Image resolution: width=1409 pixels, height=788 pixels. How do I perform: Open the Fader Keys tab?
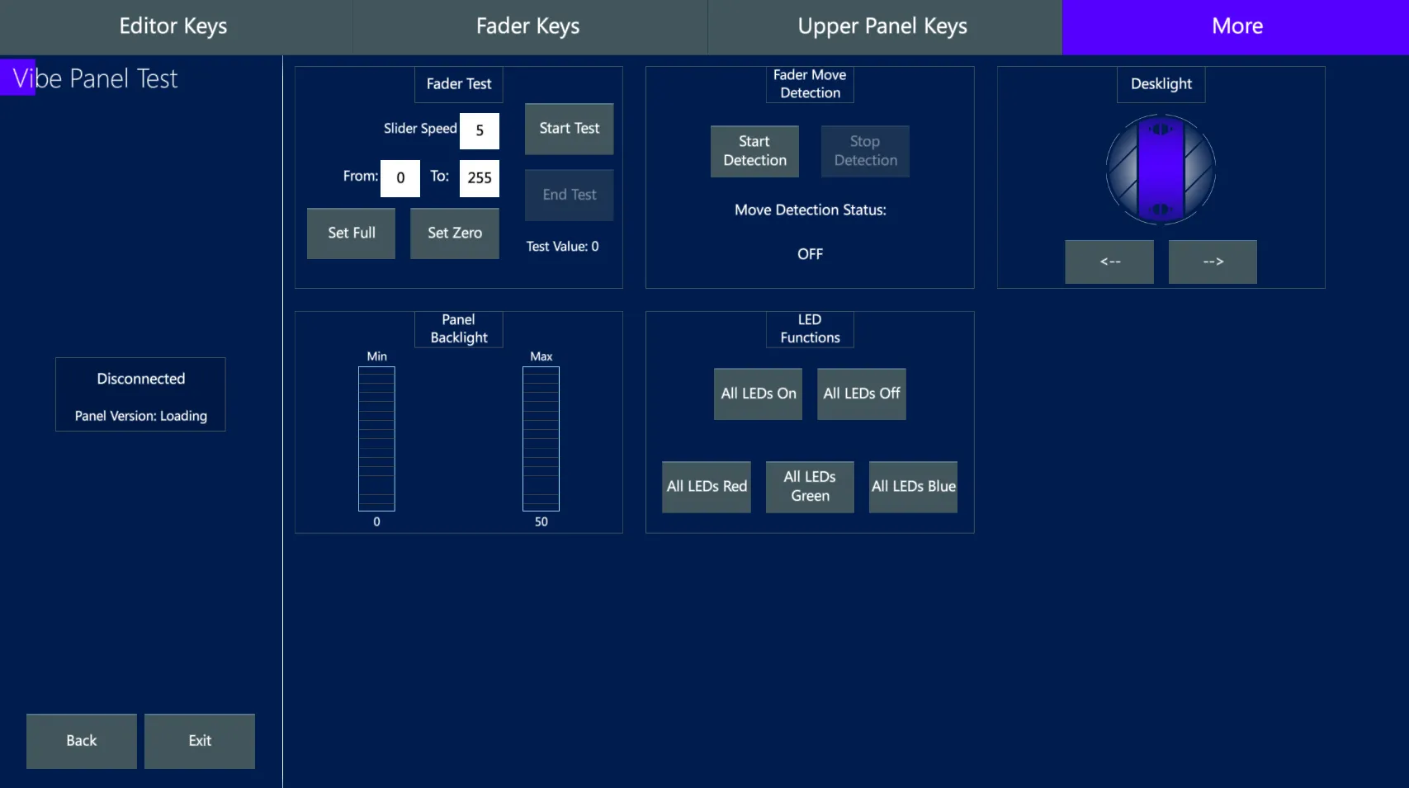528,26
